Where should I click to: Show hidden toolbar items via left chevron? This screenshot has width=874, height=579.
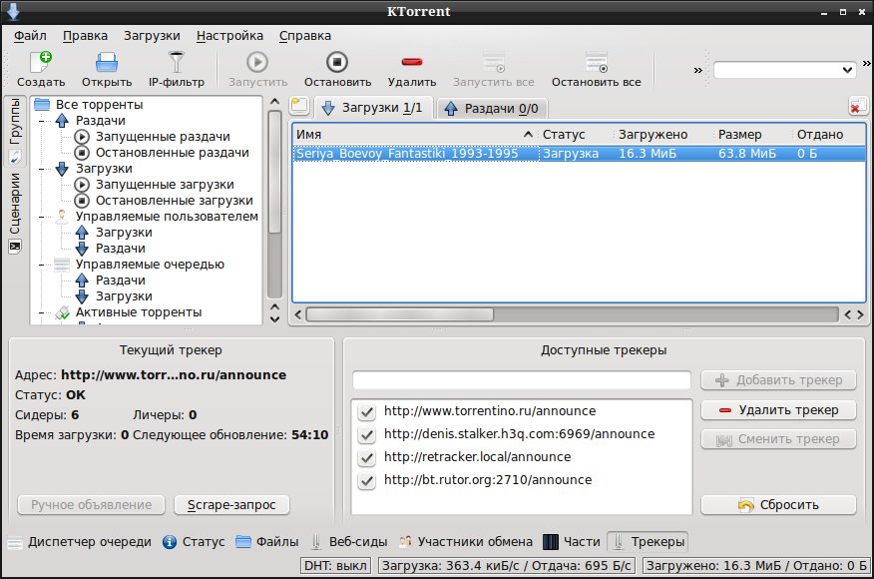point(697,70)
